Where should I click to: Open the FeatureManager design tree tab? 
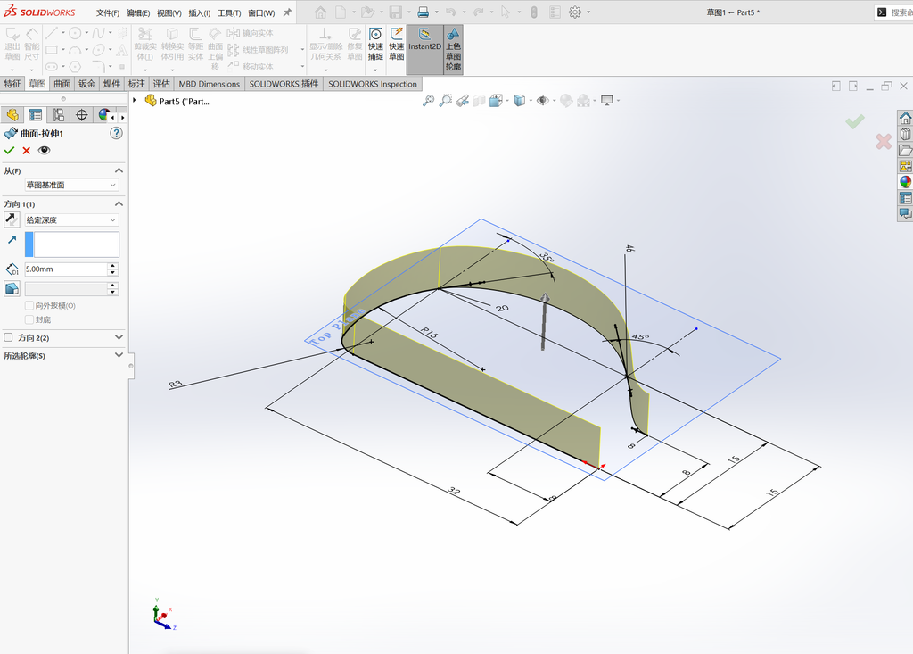tap(12, 115)
